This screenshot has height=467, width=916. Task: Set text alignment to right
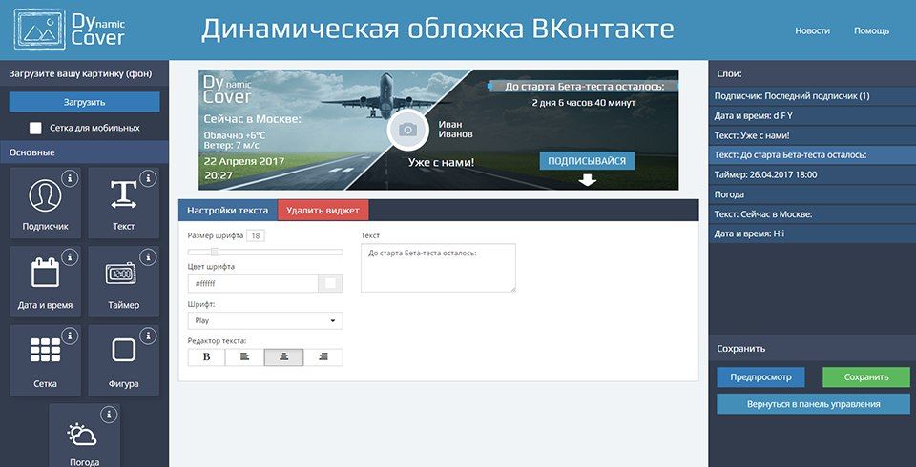(x=323, y=357)
